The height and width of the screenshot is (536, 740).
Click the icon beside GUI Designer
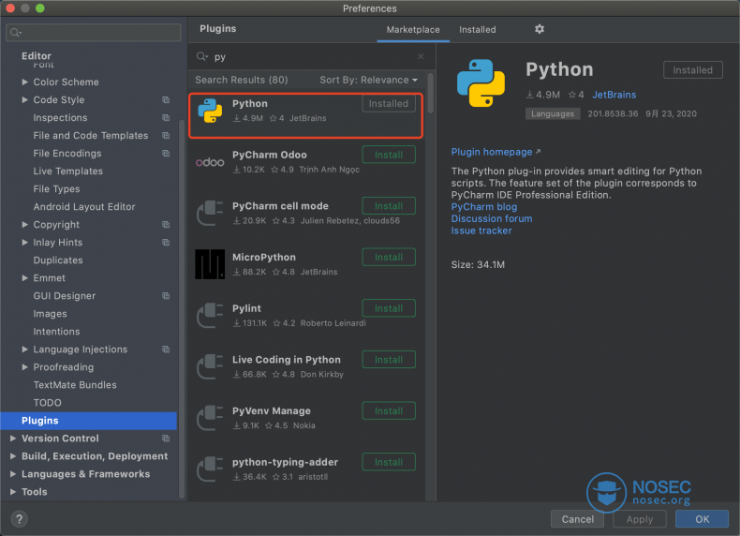pyautogui.click(x=166, y=296)
